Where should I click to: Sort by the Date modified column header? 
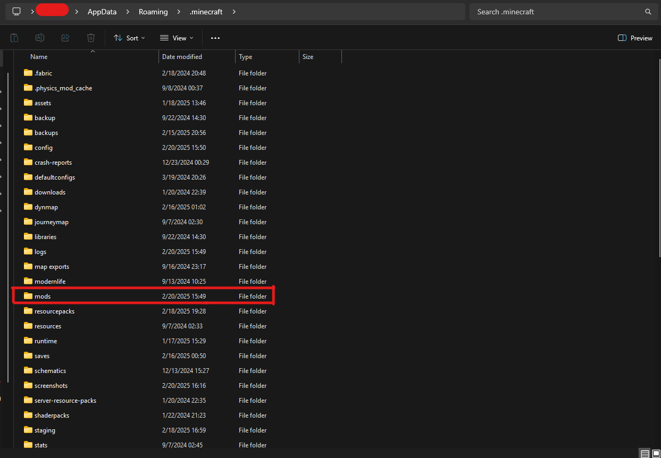[x=182, y=57]
